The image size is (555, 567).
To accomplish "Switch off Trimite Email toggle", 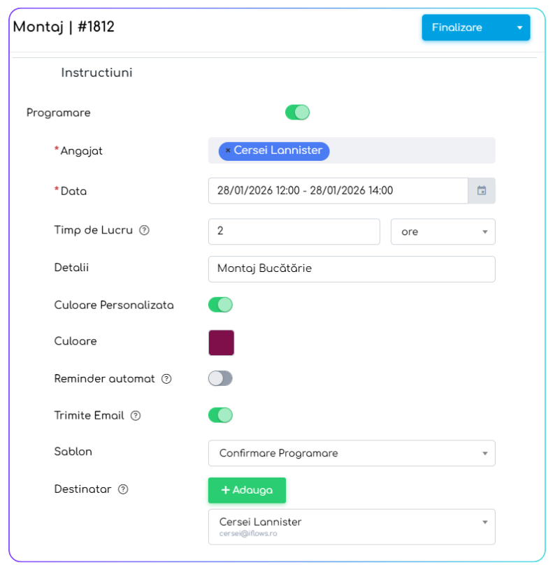I will [220, 415].
